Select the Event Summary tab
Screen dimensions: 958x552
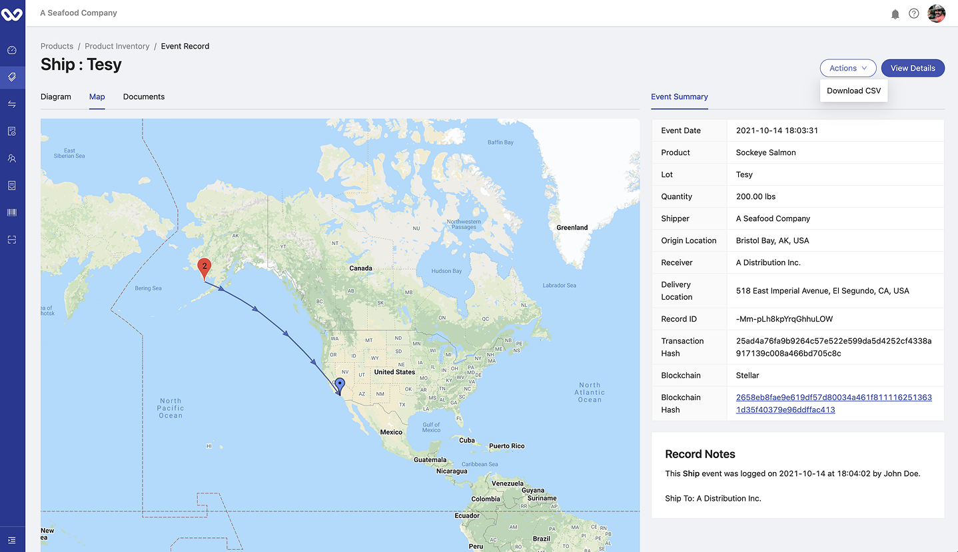click(x=679, y=97)
